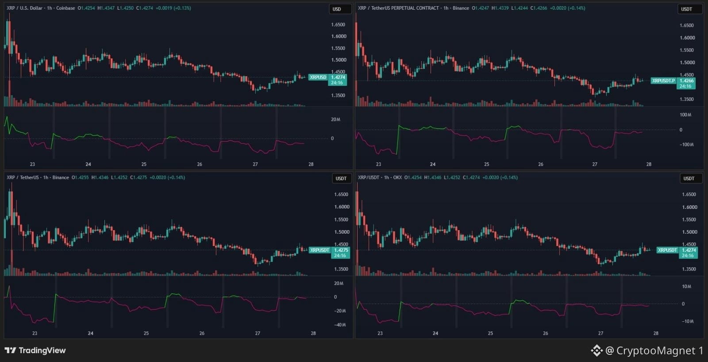The width and height of the screenshot is (708, 362).
Task: Click the −40M indicator level on Binance spot chart
Action: pos(339,325)
